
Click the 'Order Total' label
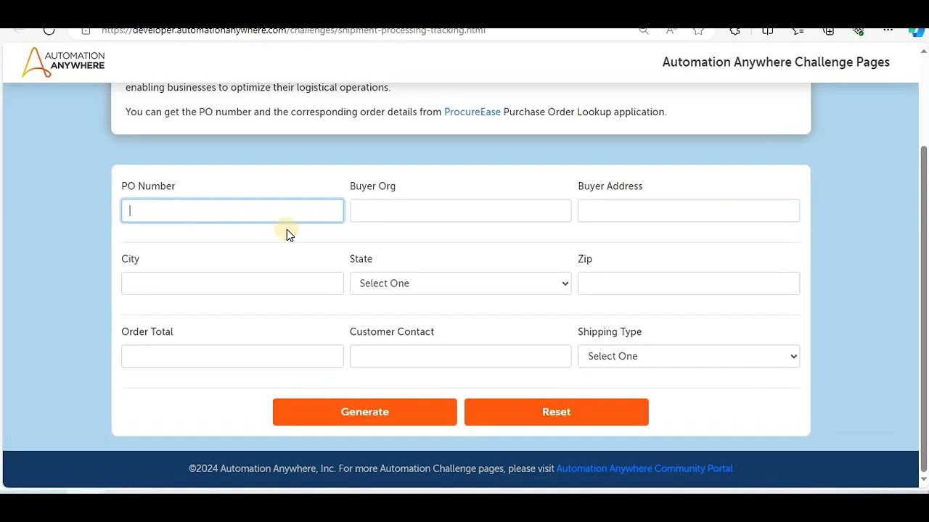(147, 331)
